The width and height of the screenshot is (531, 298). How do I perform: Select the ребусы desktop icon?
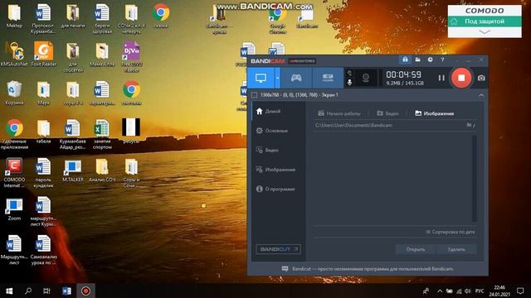[131, 131]
